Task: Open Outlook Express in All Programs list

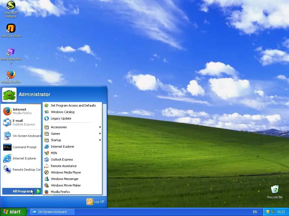Action: pos(73,159)
